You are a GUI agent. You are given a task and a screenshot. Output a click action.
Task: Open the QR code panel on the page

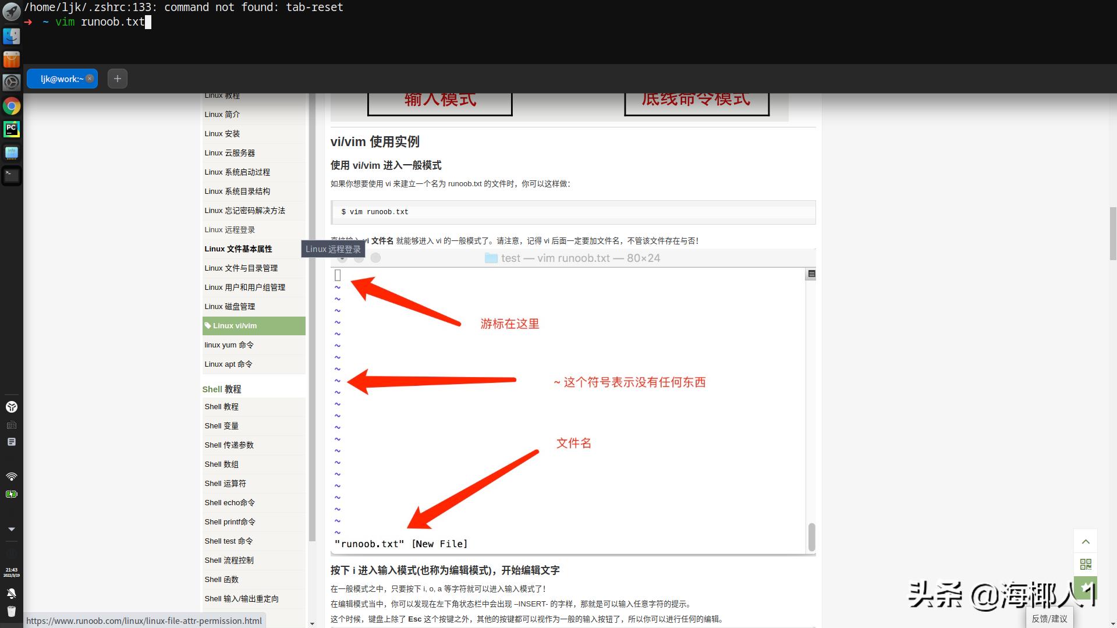1085,563
